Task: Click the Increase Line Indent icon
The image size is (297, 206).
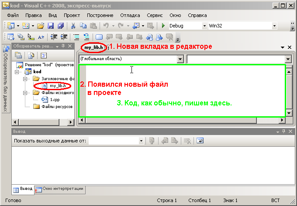Action: point(64,37)
